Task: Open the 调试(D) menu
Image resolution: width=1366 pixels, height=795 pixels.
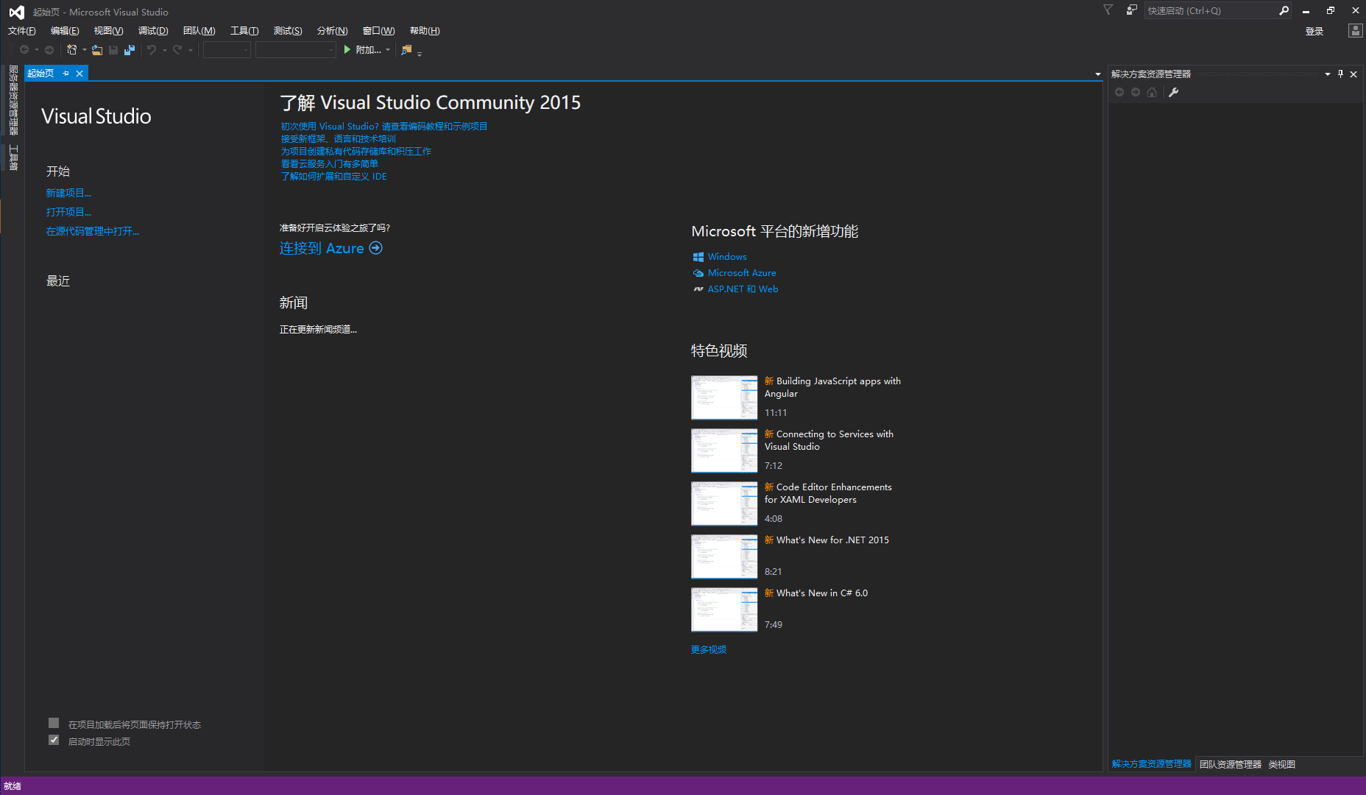Action: (x=153, y=31)
